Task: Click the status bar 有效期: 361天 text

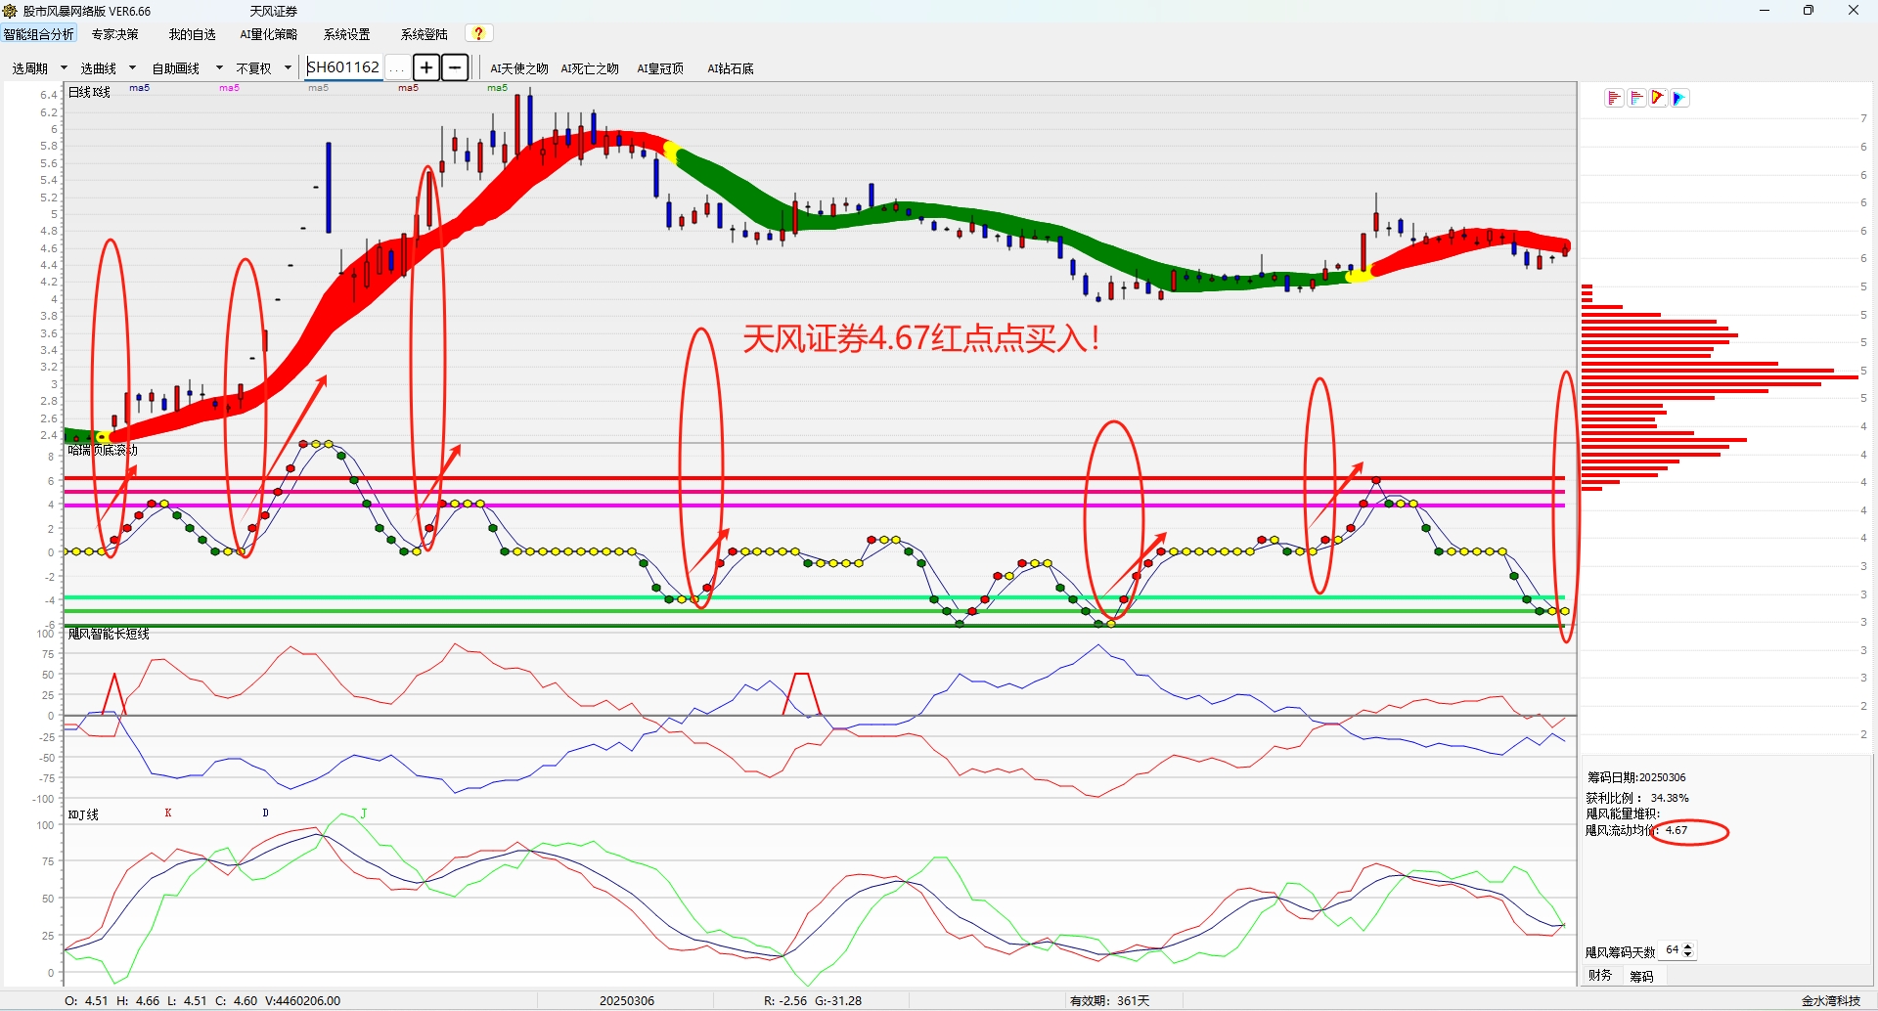Action: click(1110, 1000)
